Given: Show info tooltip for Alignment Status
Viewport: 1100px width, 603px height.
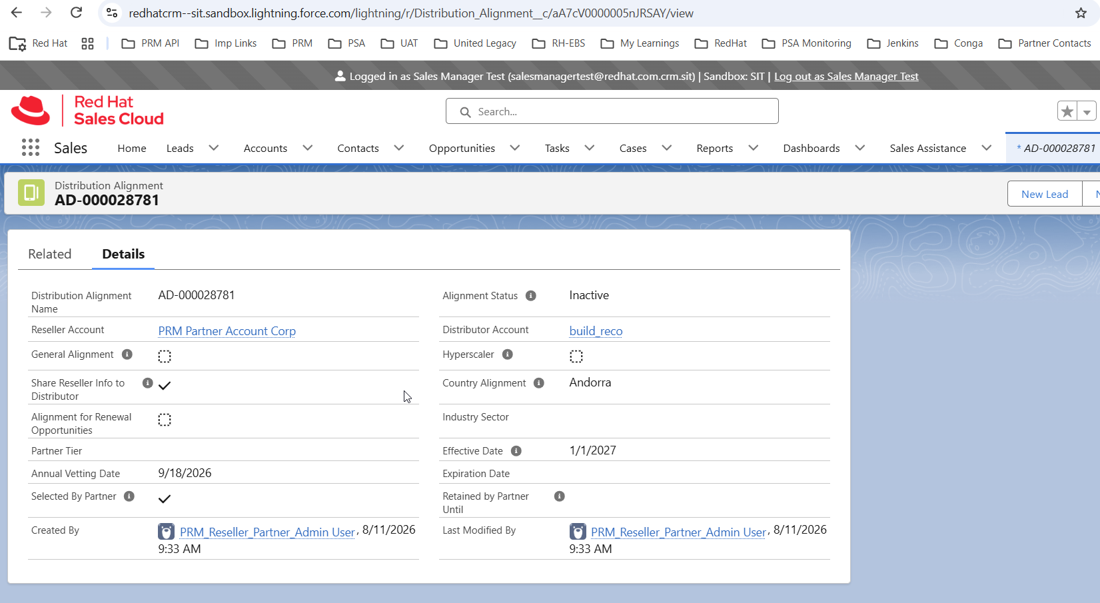Looking at the screenshot, I should click(x=531, y=296).
